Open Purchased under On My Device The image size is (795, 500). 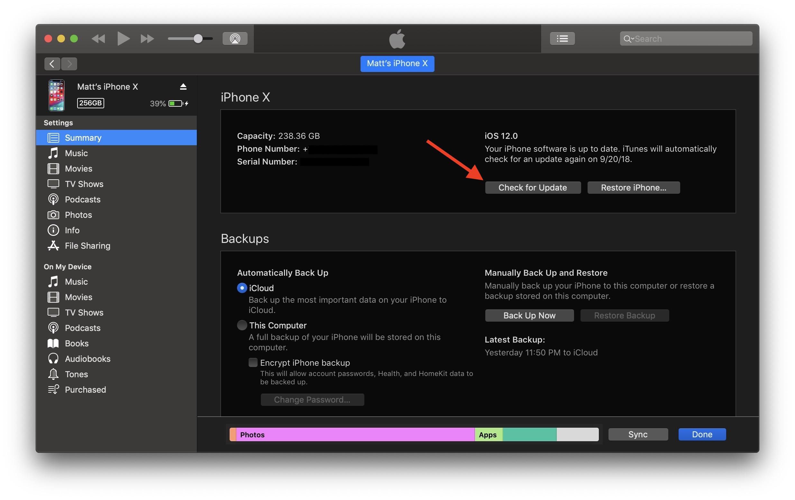[x=116, y=389]
